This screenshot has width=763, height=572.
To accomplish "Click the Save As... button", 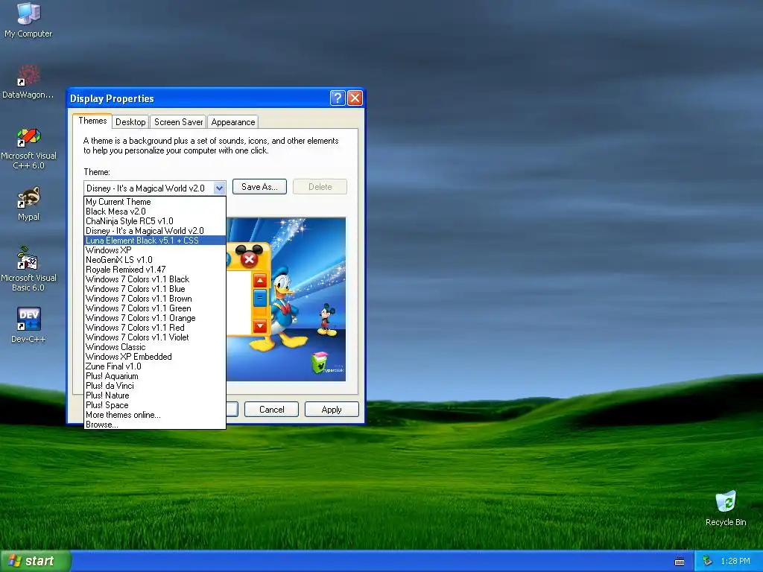I will coord(259,187).
